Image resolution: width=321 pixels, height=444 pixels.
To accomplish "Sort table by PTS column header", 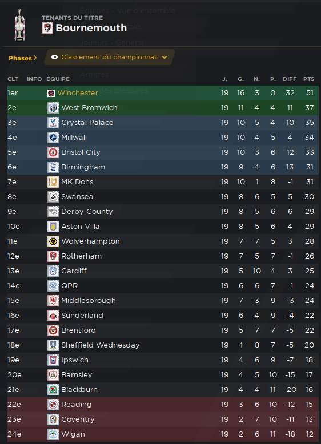I will (x=308, y=79).
